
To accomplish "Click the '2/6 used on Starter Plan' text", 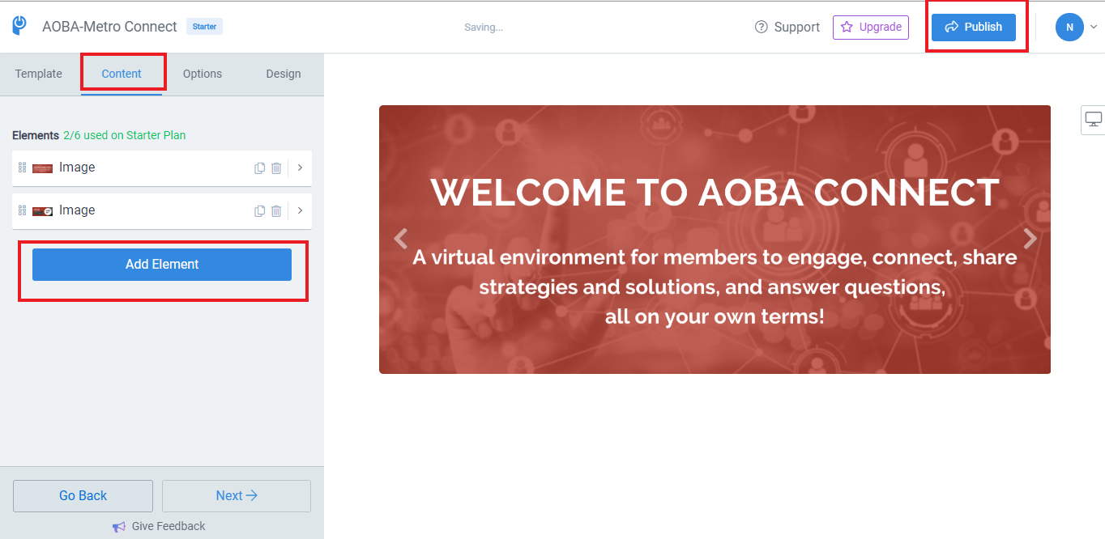I will (x=125, y=135).
